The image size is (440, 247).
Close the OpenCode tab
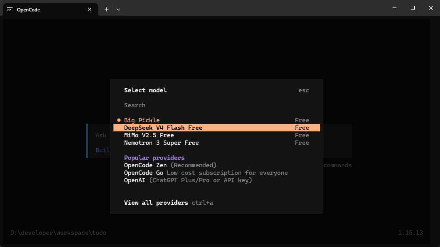pyautogui.click(x=89, y=9)
